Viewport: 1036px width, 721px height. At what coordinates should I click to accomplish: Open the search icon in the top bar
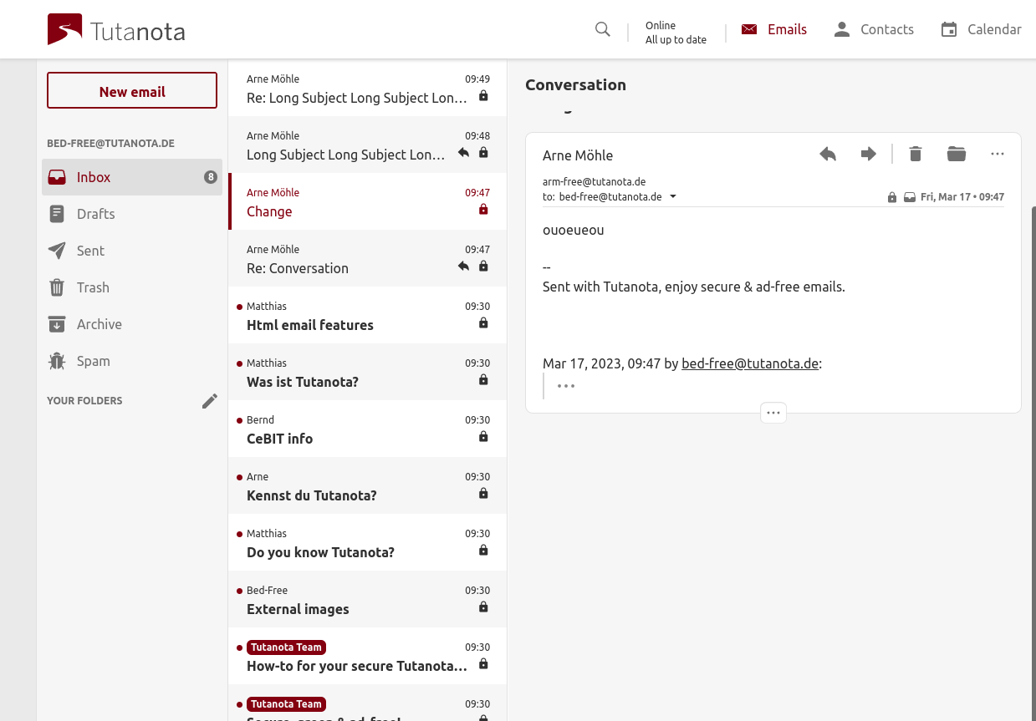(x=602, y=29)
